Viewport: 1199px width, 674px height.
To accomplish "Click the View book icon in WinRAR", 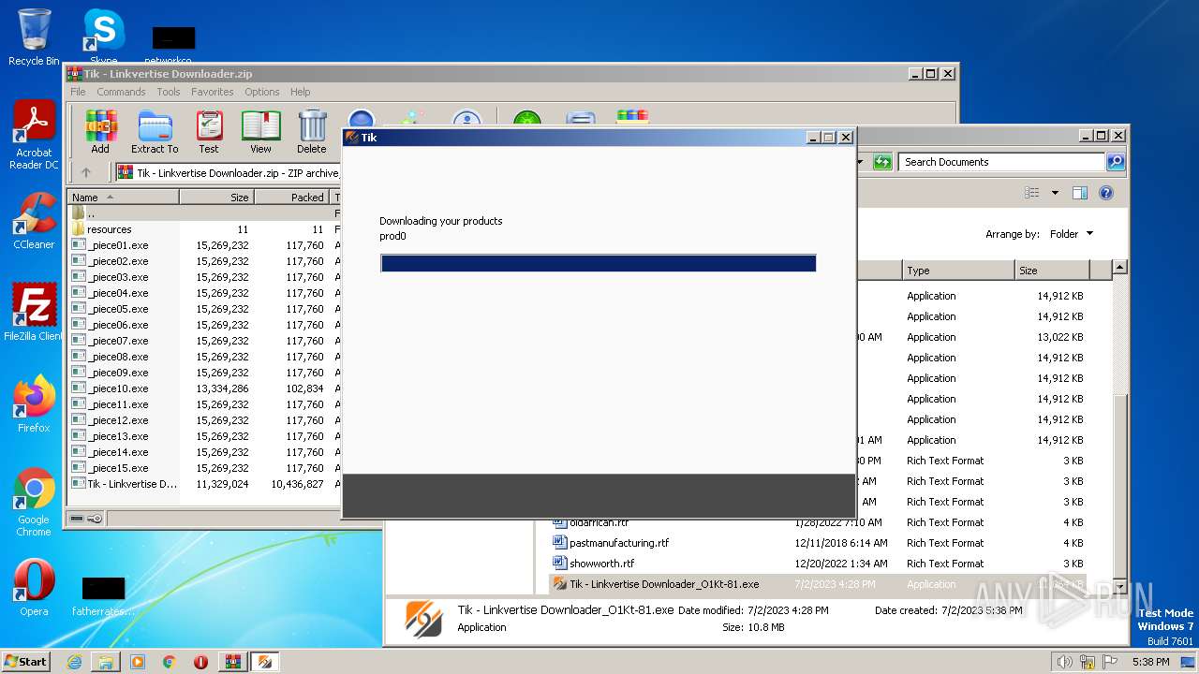I will click(x=260, y=131).
